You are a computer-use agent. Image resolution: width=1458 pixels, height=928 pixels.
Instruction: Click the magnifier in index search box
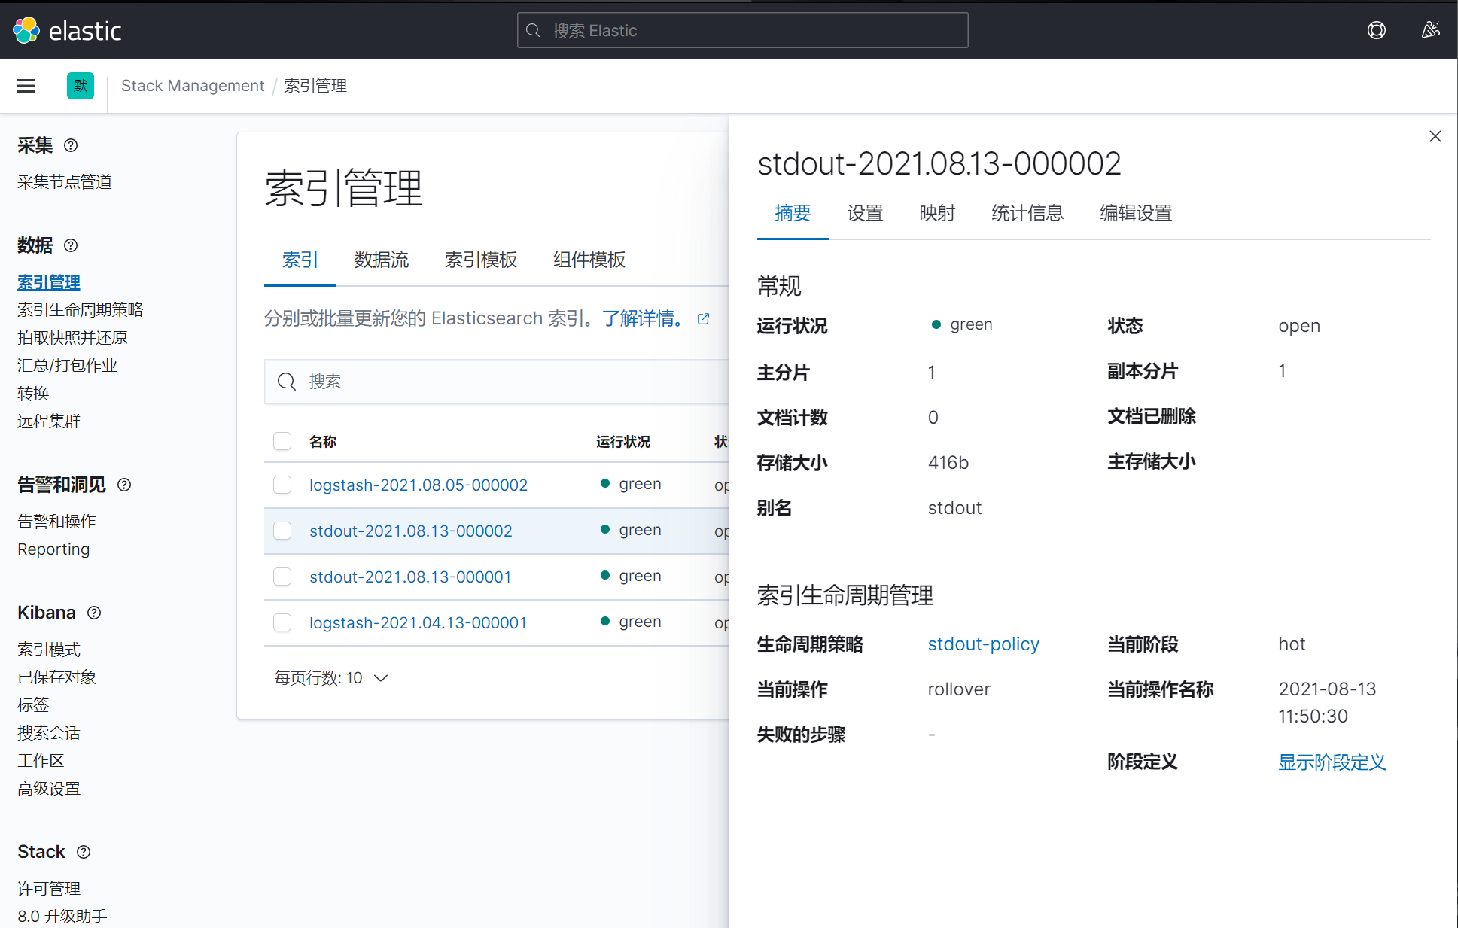pyautogui.click(x=286, y=382)
